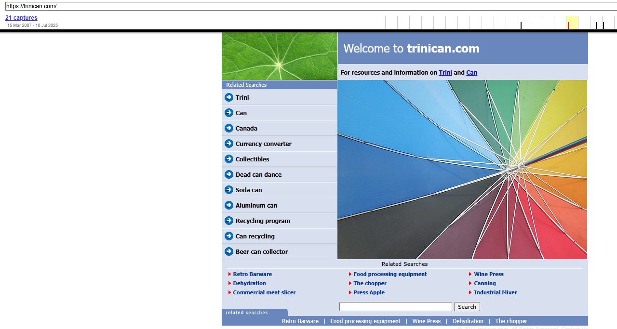
Task: Select the highlighted capture marker in timeline
Action: (568, 25)
